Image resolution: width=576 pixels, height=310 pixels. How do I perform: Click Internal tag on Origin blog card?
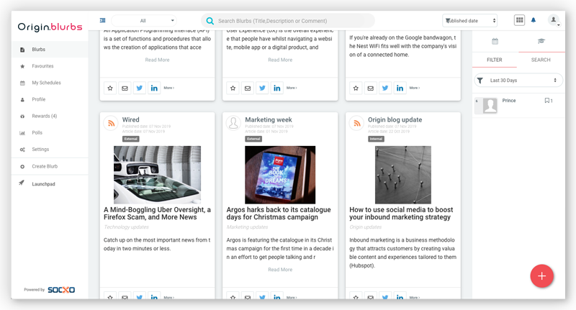376,139
